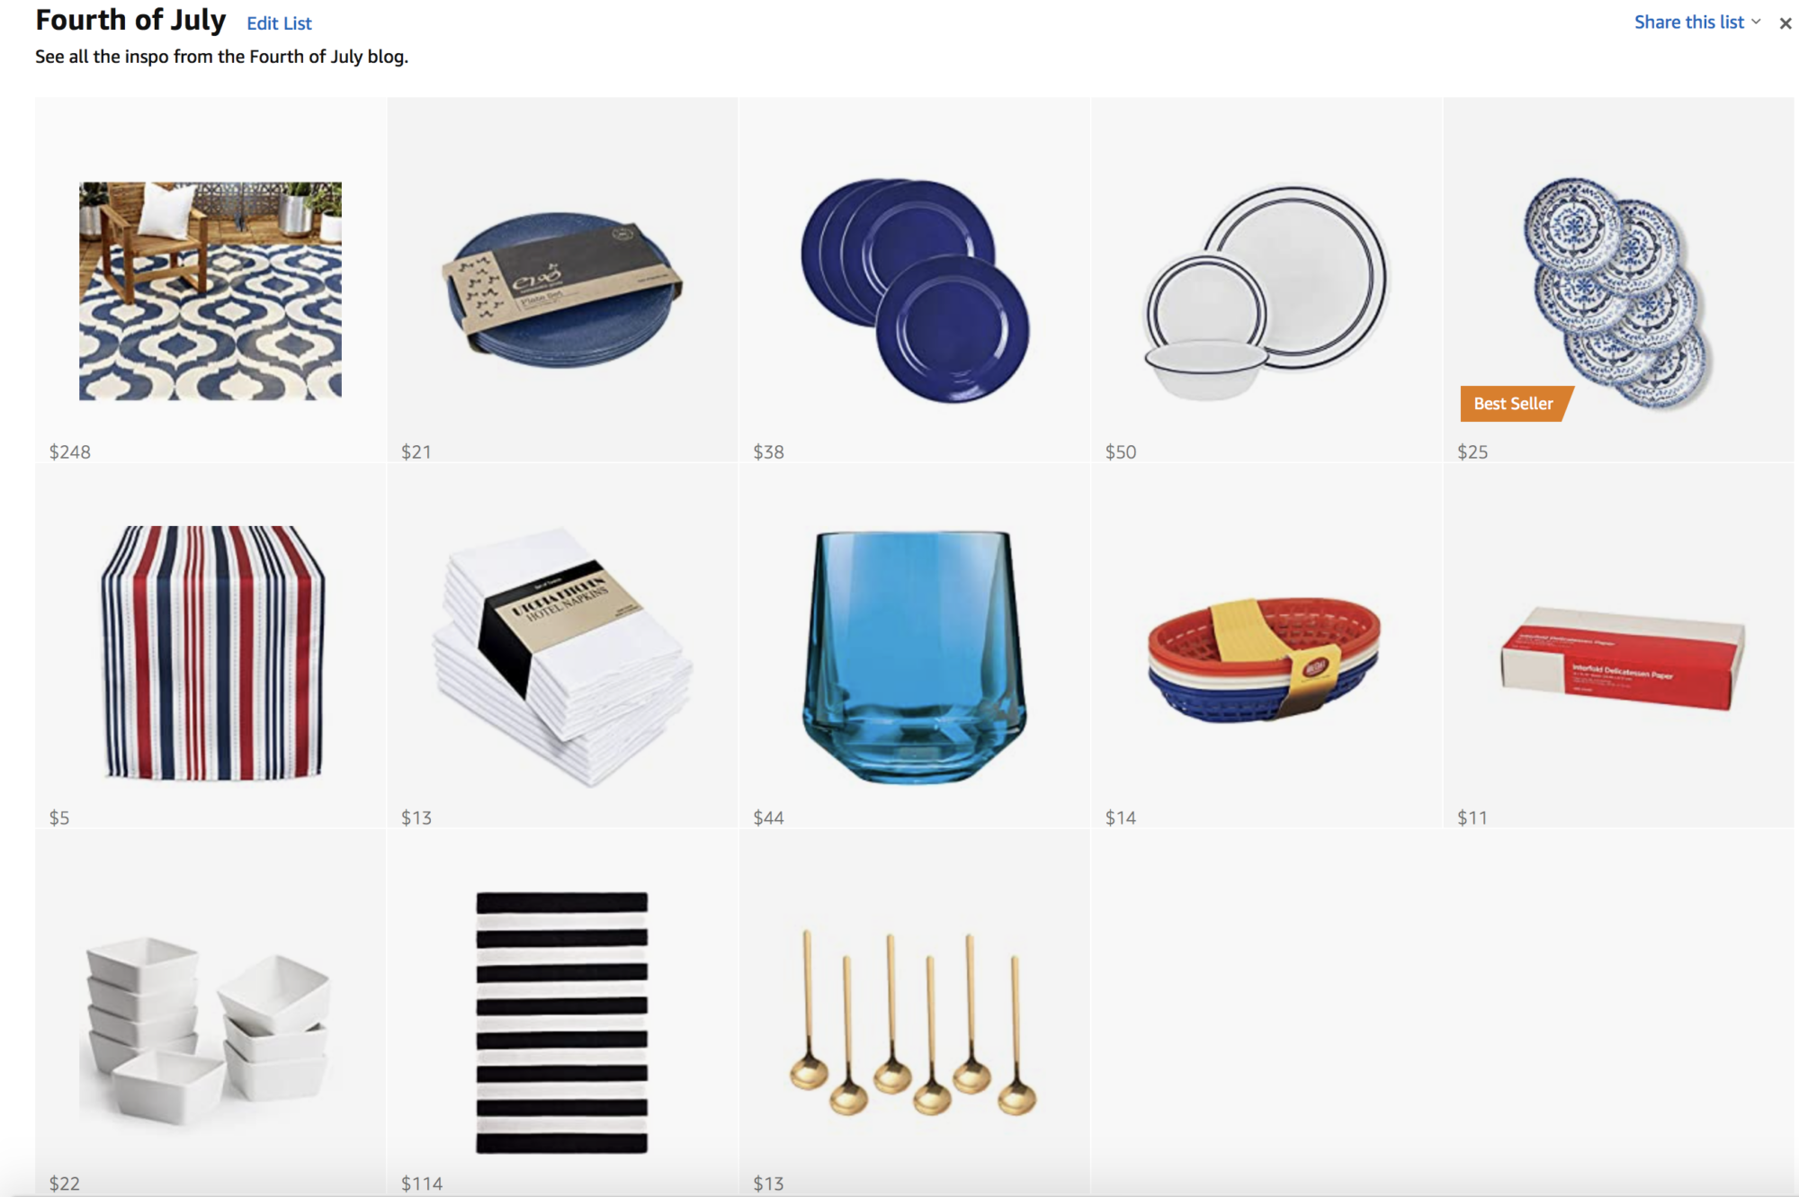Image resolution: width=1799 pixels, height=1197 pixels.
Task: View the red and blue food baskets
Action: 1264,660
